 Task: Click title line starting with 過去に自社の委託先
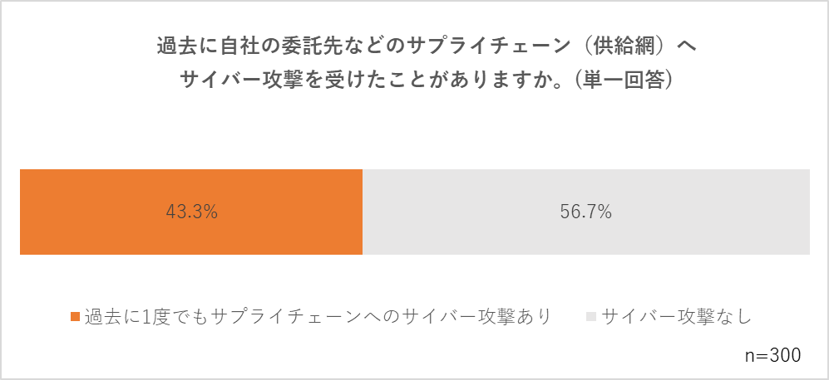427,47
